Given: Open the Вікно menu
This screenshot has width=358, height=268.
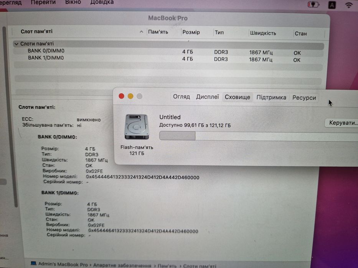Looking at the screenshot, I should [73, 2].
